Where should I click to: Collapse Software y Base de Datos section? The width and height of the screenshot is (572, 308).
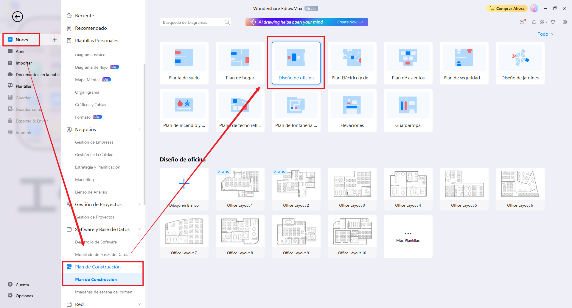click(x=139, y=230)
